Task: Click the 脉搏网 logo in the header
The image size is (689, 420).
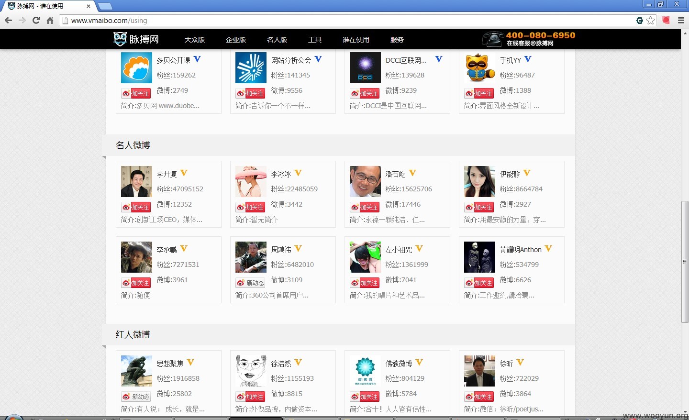Action: (136, 39)
